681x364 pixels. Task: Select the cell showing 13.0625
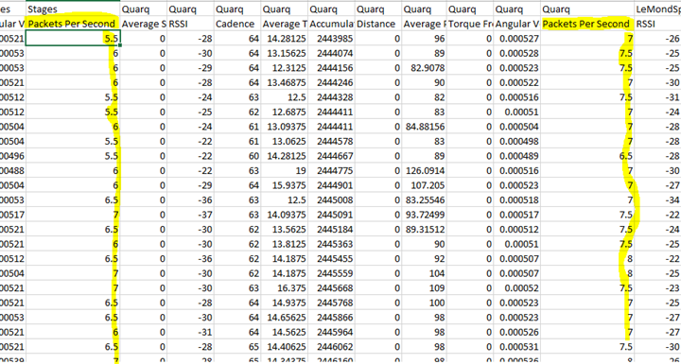click(x=284, y=141)
